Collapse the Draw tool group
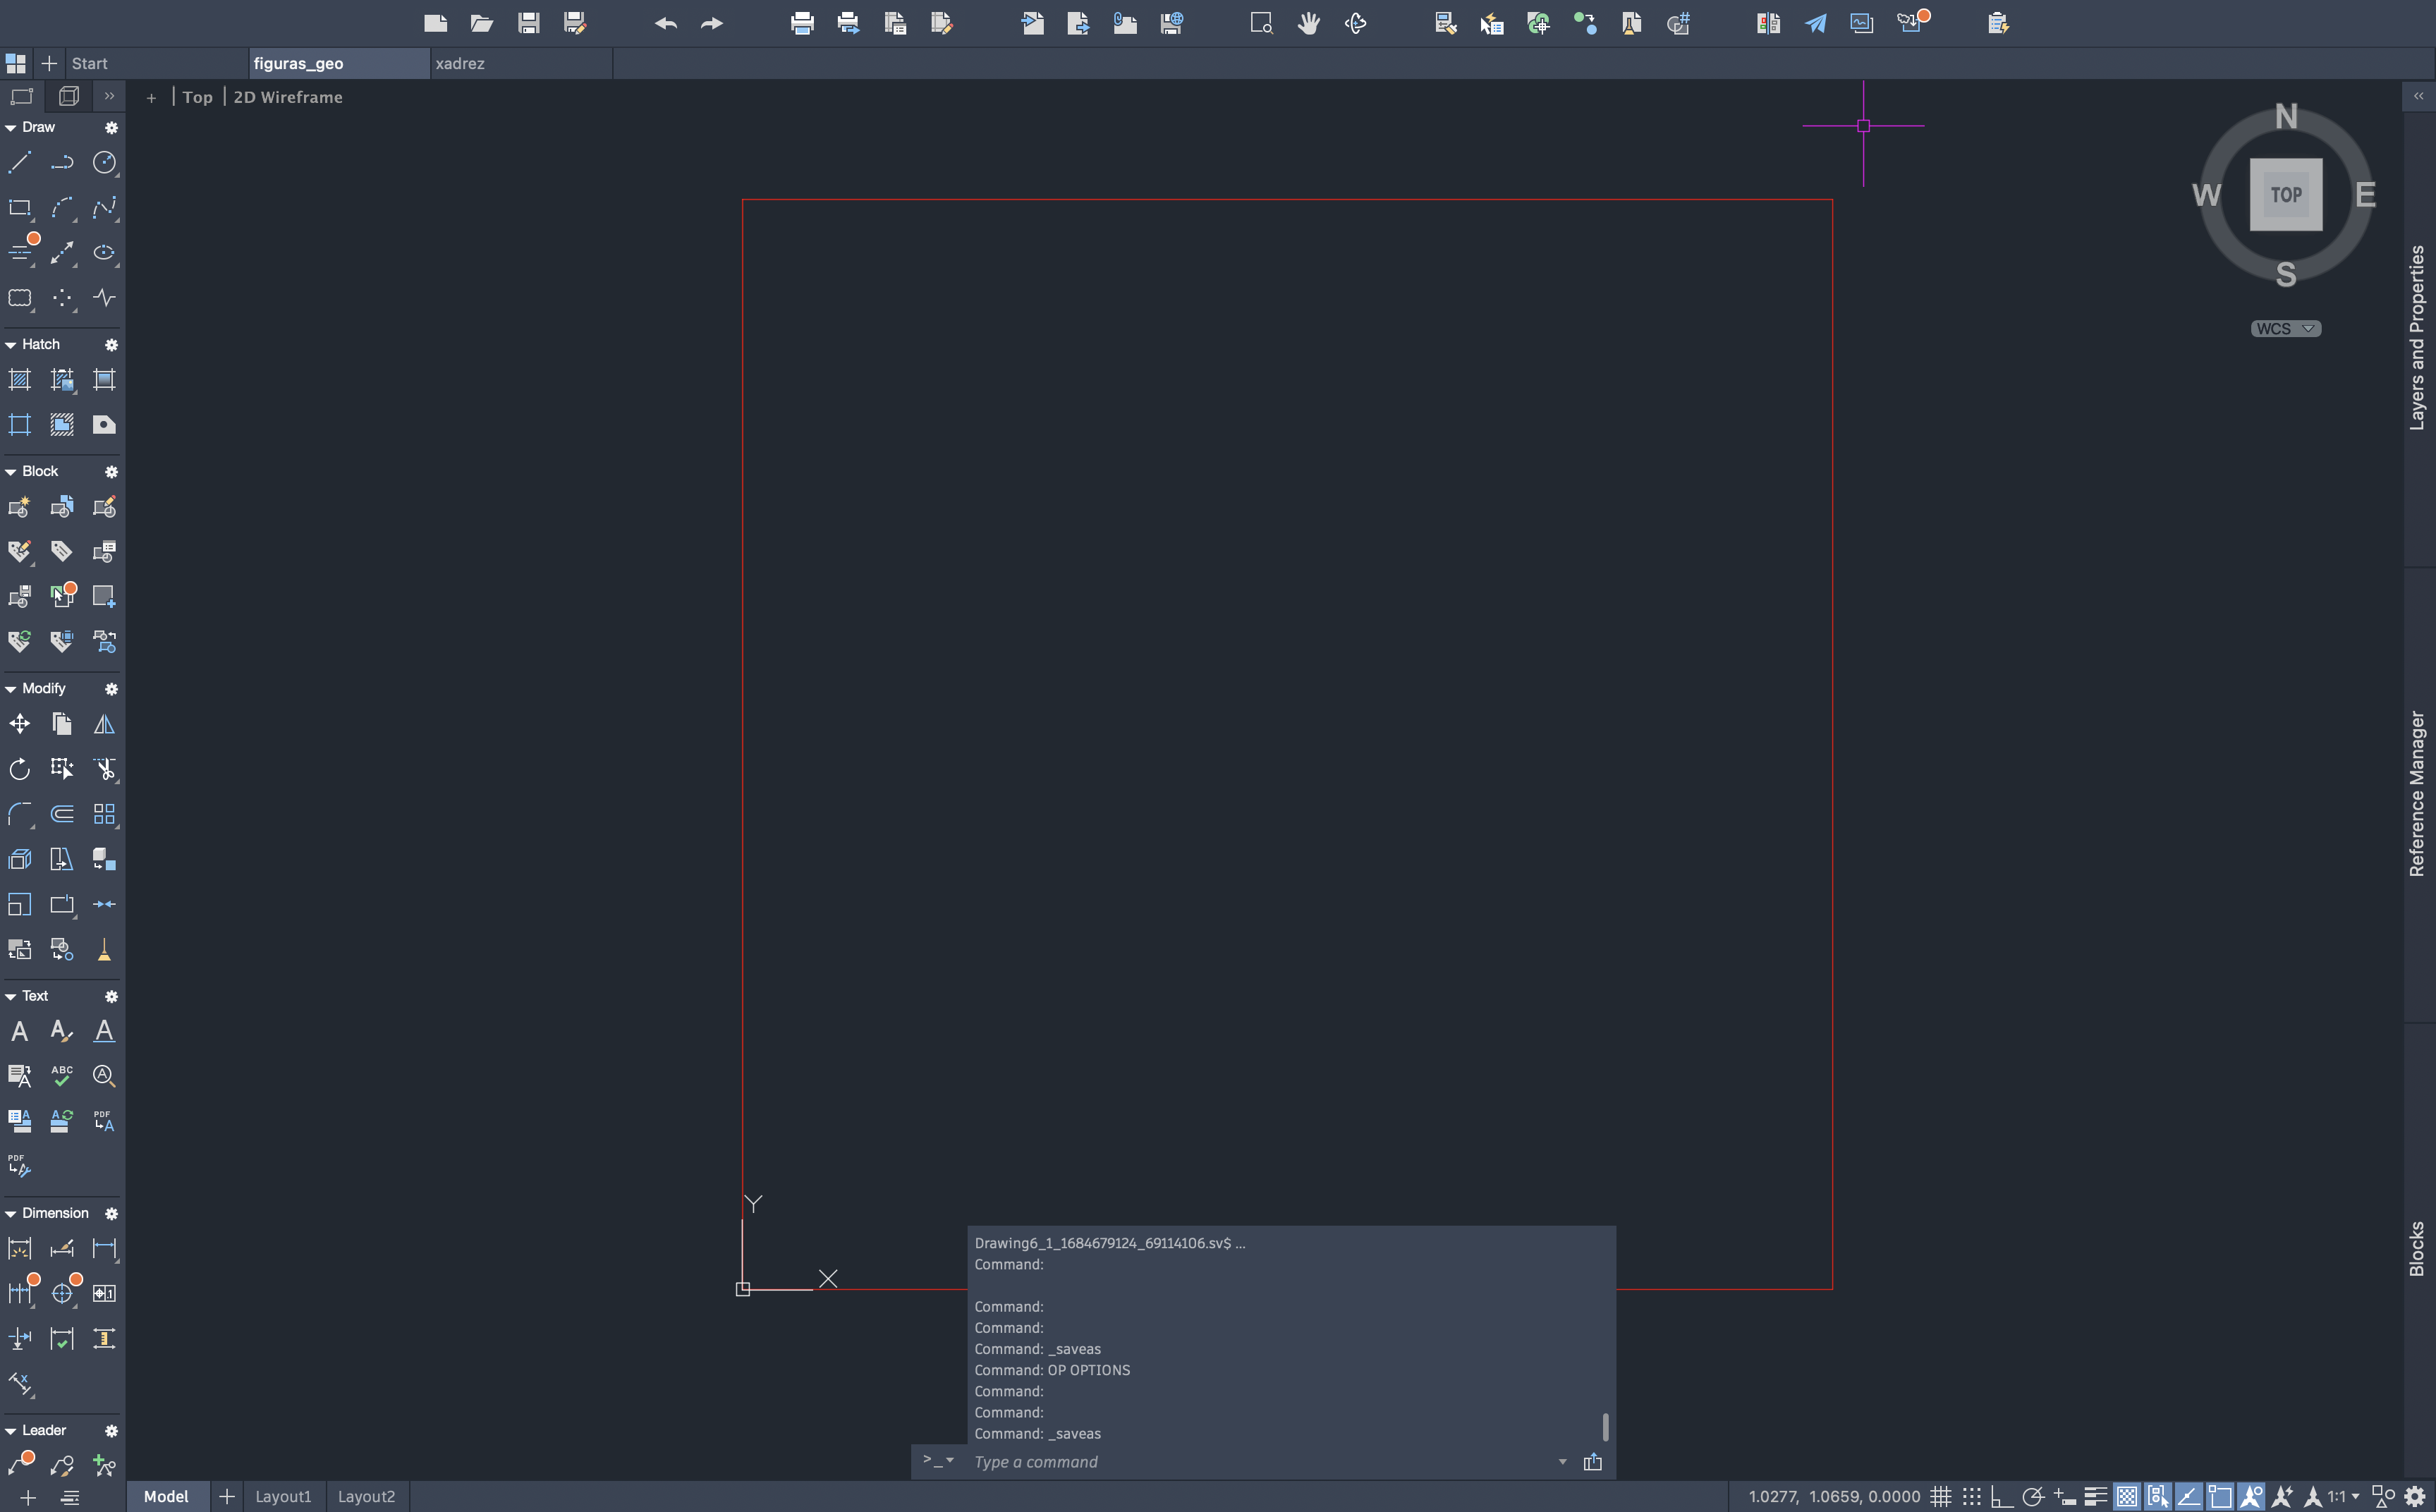Screen dimensions: 2436x1512 11,127
